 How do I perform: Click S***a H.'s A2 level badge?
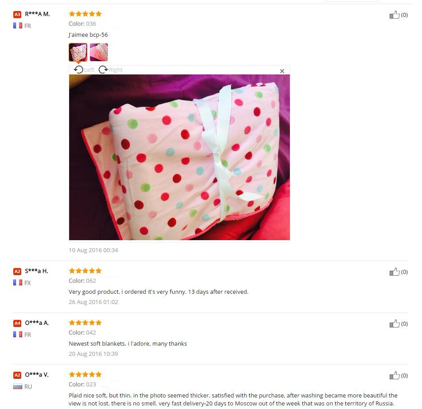pyautogui.click(x=17, y=271)
